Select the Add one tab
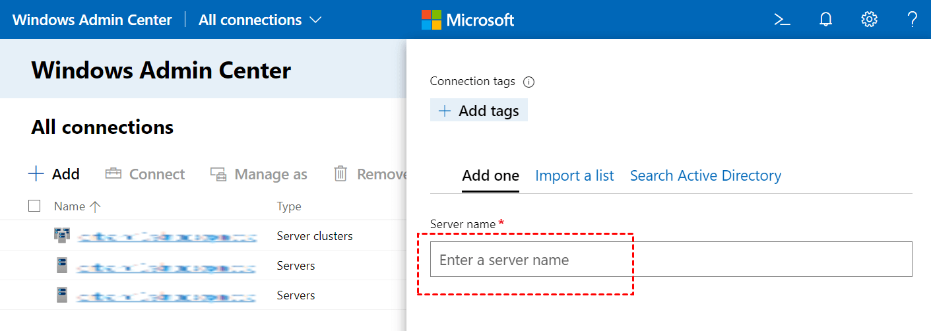The height and width of the screenshot is (331, 931). pos(490,175)
